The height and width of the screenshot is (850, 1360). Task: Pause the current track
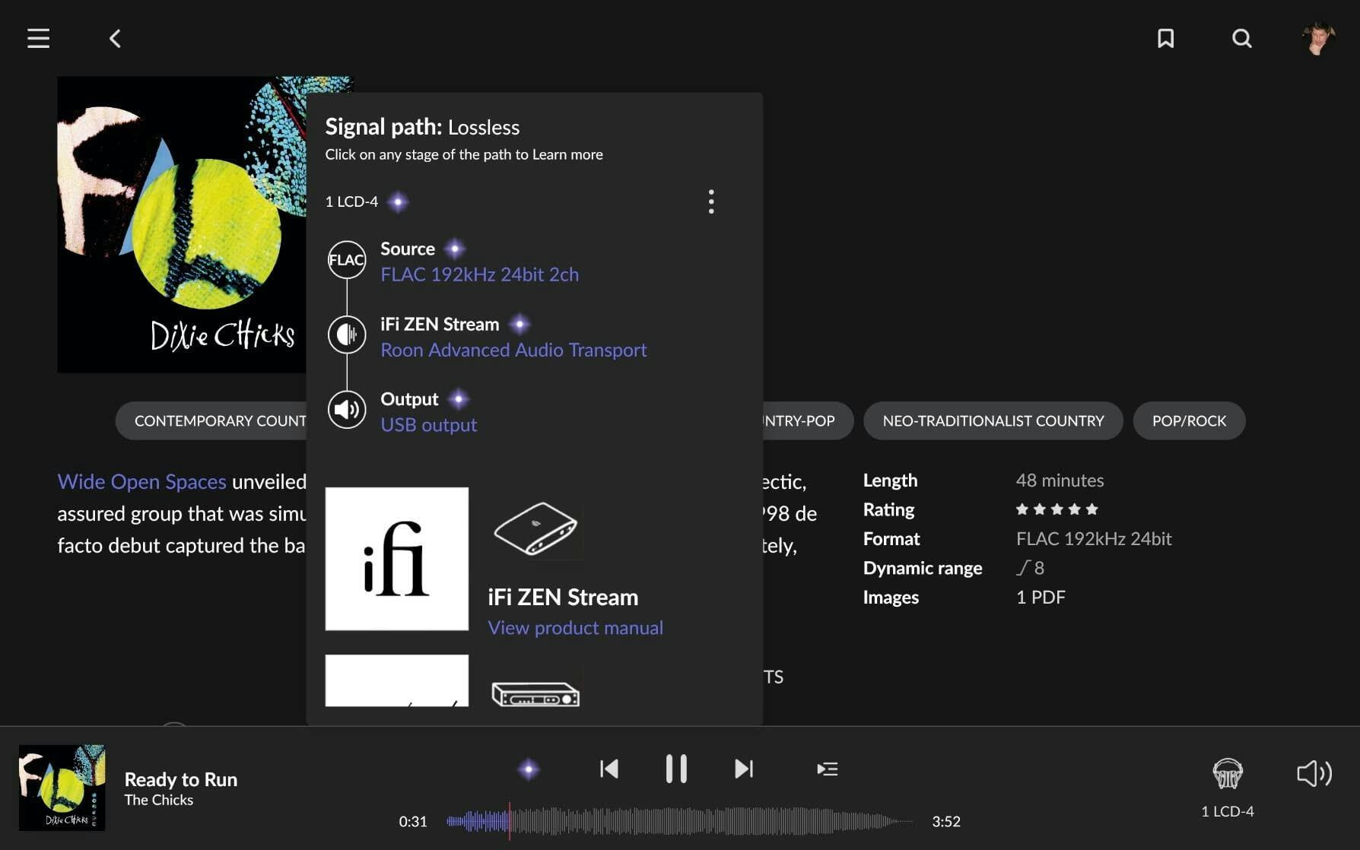click(676, 769)
